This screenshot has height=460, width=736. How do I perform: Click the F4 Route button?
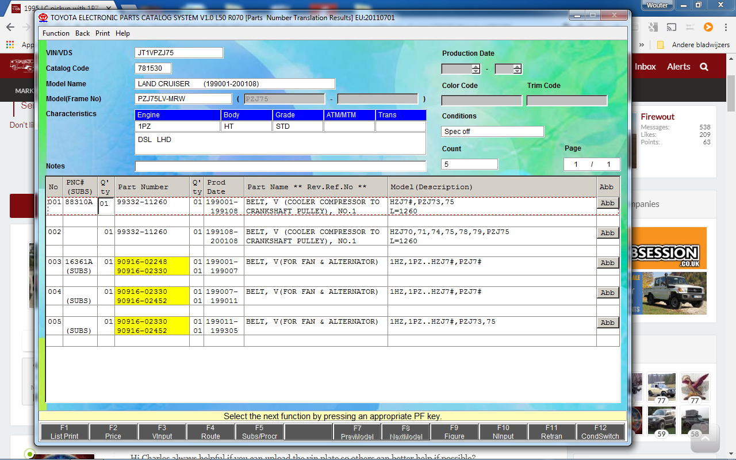(210, 432)
